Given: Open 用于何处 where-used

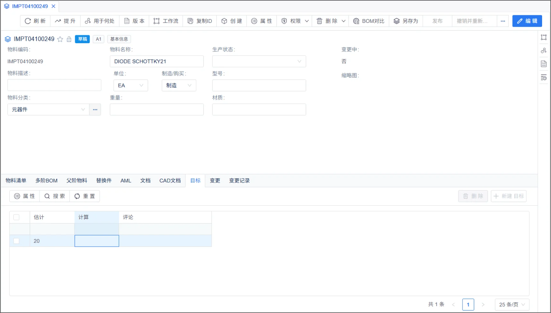Looking at the screenshot, I should pyautogui.click(x=100, y=21).
